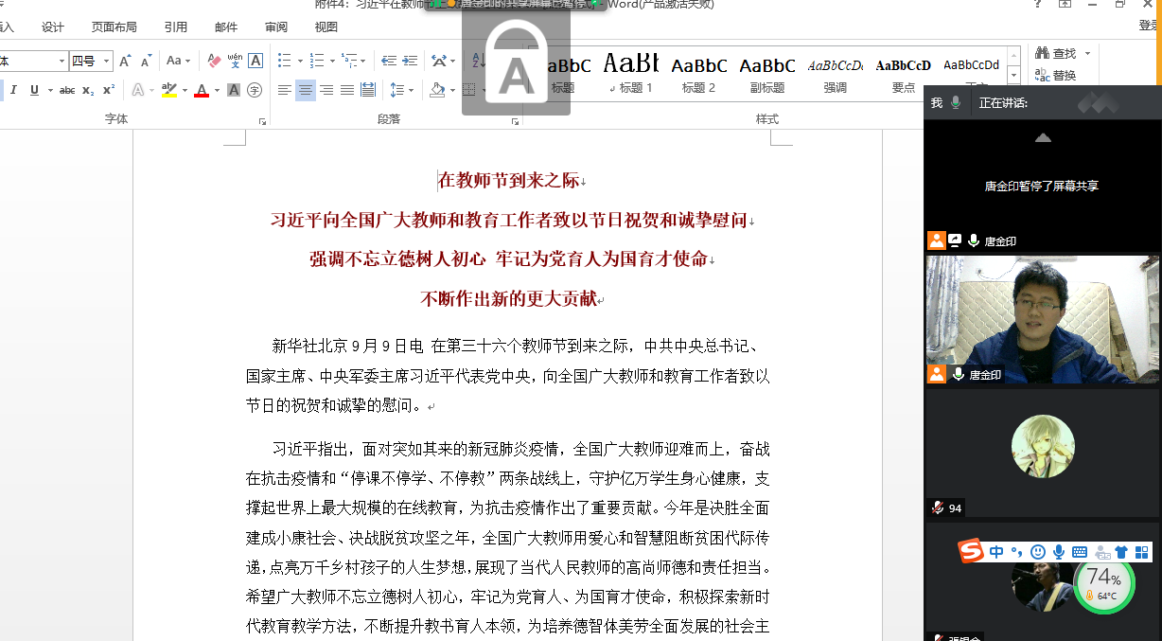Click the 替换 replace button
The image size is (1162, 641).
click(1056, 76)
